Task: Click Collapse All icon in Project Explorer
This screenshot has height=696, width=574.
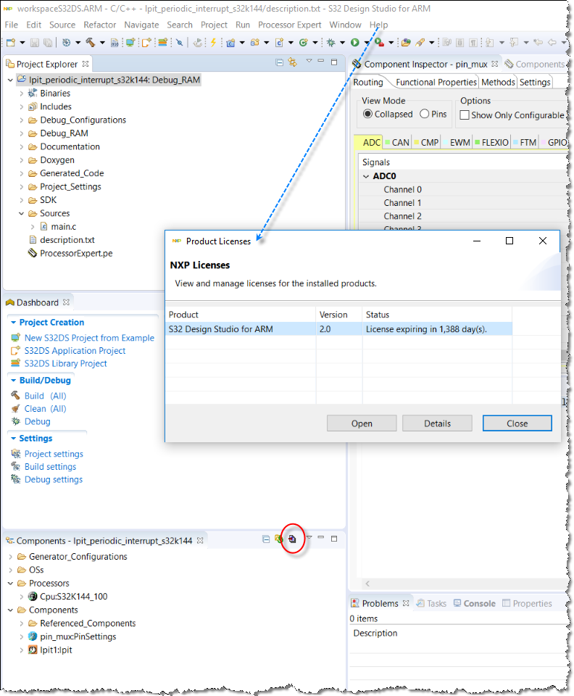Action: coord(280,62)
